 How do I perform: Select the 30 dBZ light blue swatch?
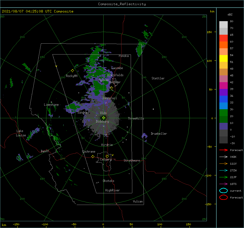coord(223,106)
